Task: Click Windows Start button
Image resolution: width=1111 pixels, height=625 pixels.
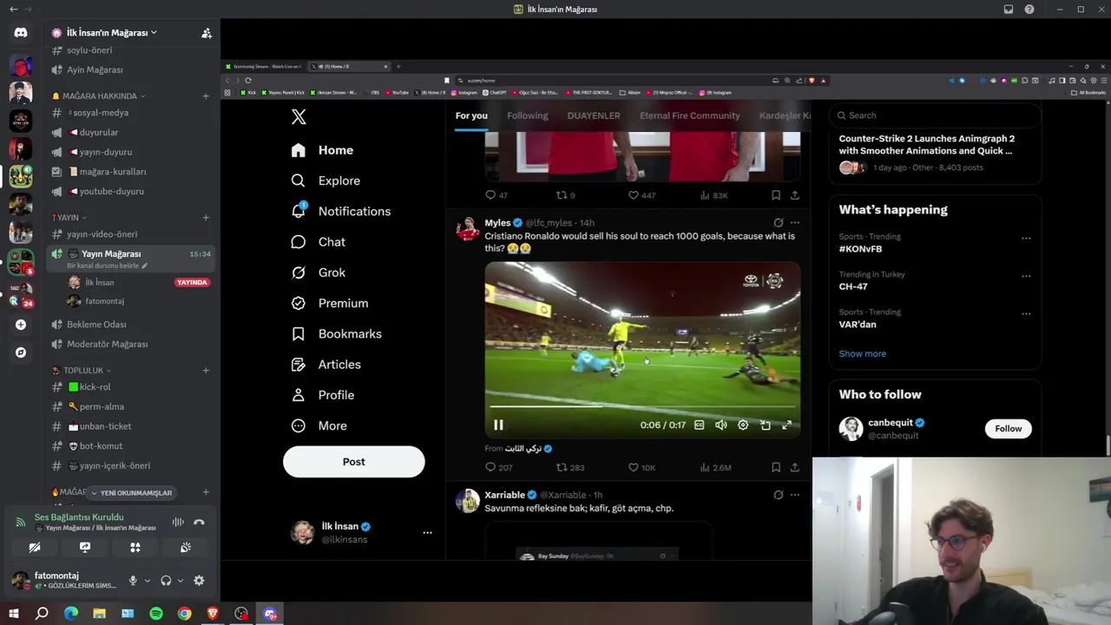Action: (14, 614)
